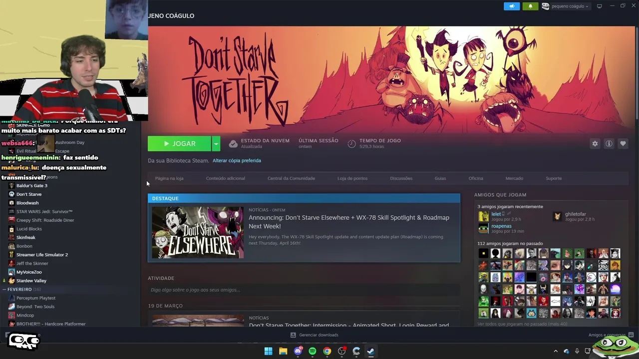Open Announcing Don't Starve Elsewhere news title

[349, 222]
